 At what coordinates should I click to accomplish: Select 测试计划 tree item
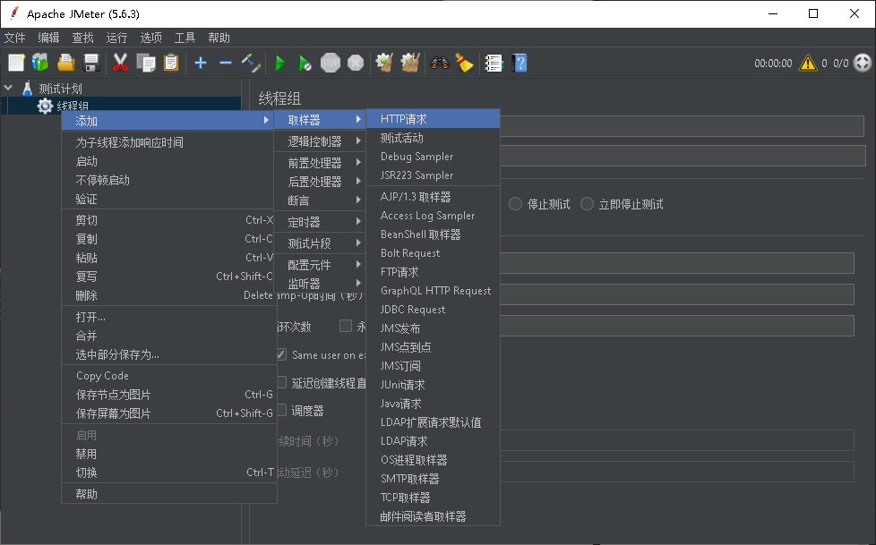click(60, 89)
